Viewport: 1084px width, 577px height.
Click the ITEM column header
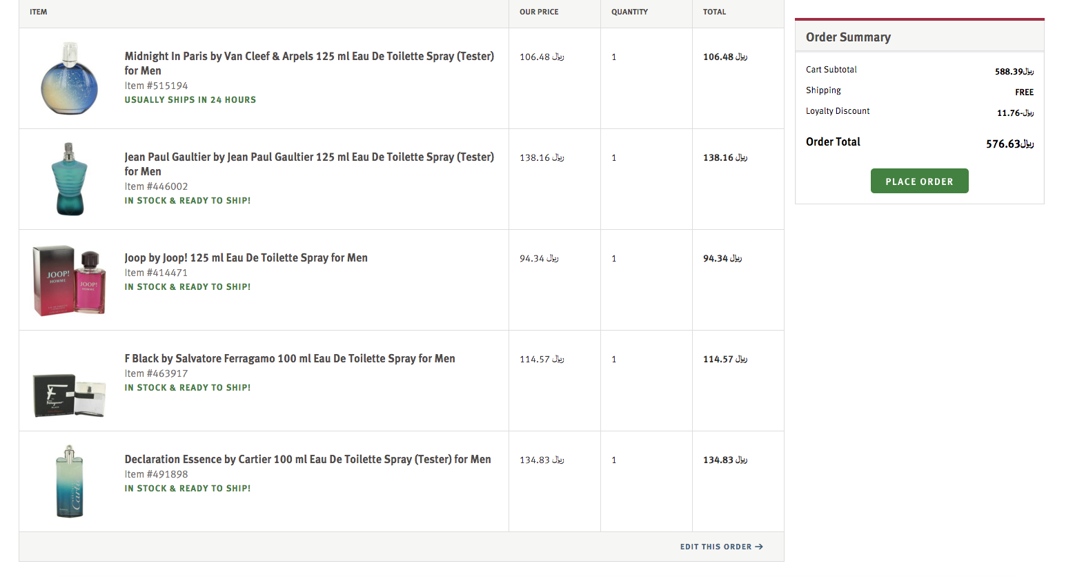(x=39, y=12)
